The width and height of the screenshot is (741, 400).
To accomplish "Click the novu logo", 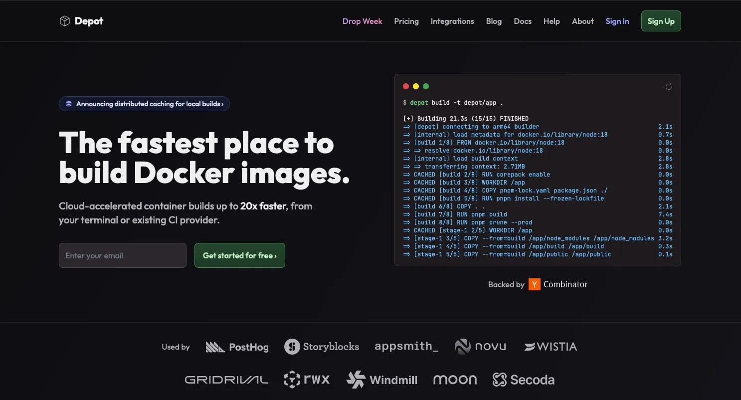I will [481, 346].
